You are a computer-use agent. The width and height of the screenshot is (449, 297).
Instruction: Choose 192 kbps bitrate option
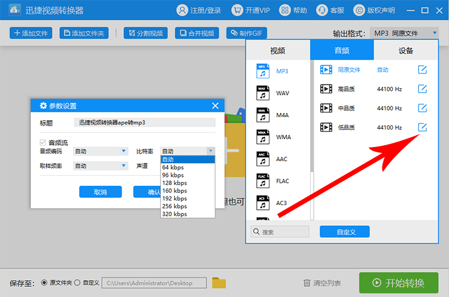point(187,198)
